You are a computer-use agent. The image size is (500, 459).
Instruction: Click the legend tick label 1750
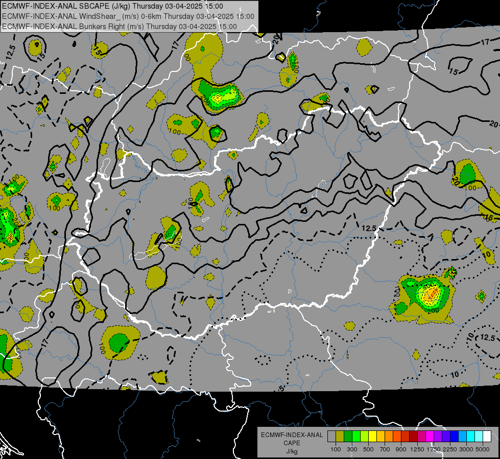434,449
